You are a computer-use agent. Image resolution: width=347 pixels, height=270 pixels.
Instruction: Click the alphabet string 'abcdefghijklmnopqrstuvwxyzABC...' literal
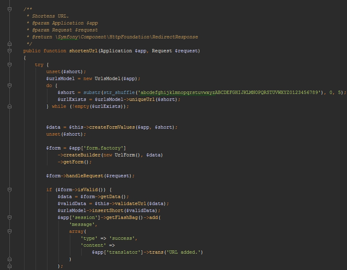[229, 92]
